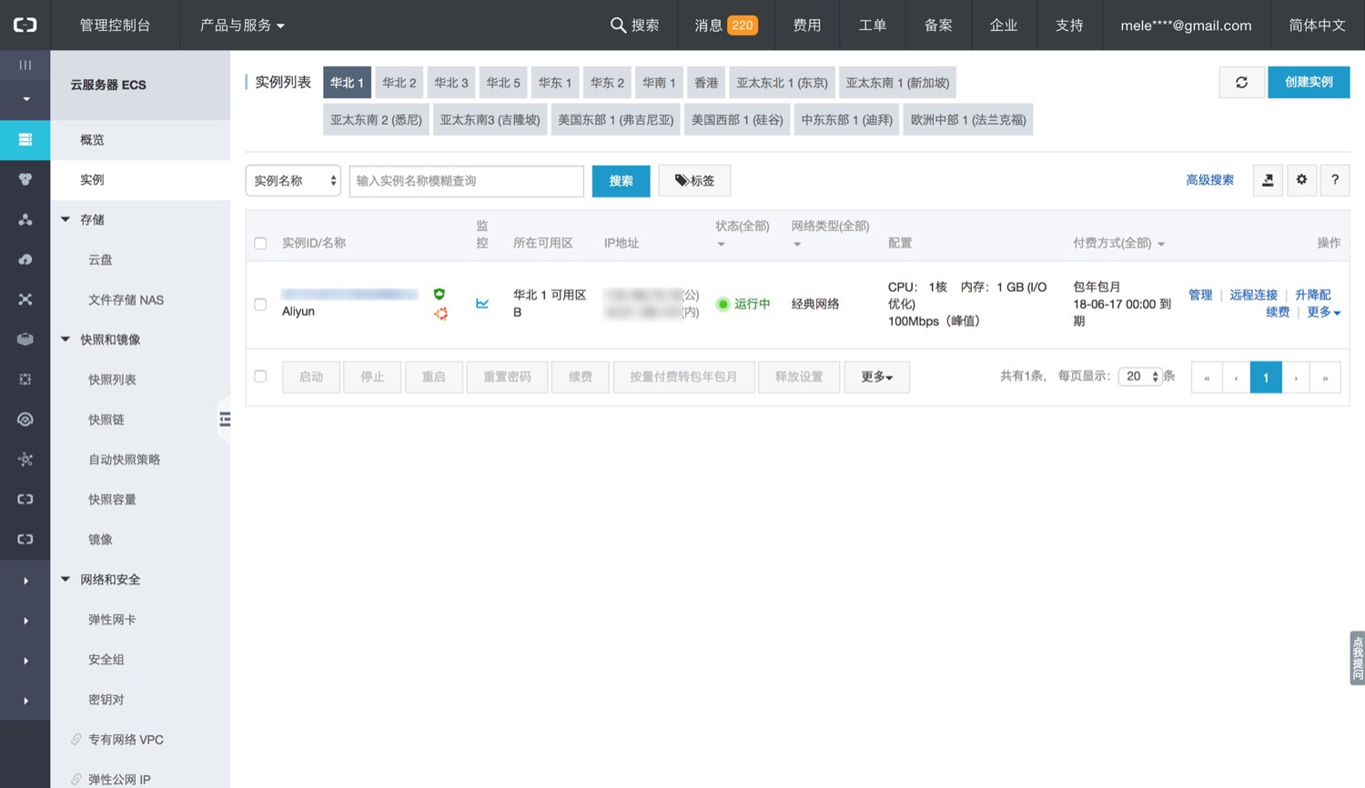Image resolution: width=1365 pixels, height=788 pixels.
Task: Expand the 产品与服务 menu
Action: click(242, 25)
